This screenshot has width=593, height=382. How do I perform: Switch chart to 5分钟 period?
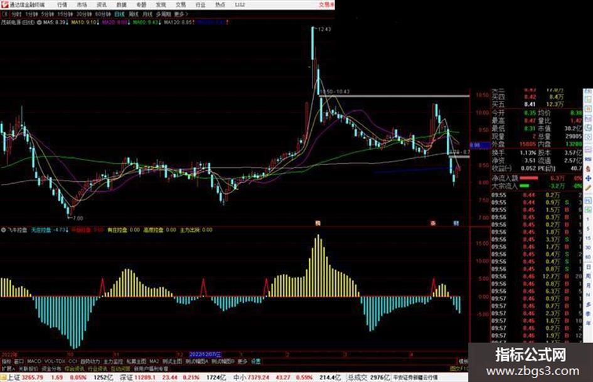click(x=47, y=14)
